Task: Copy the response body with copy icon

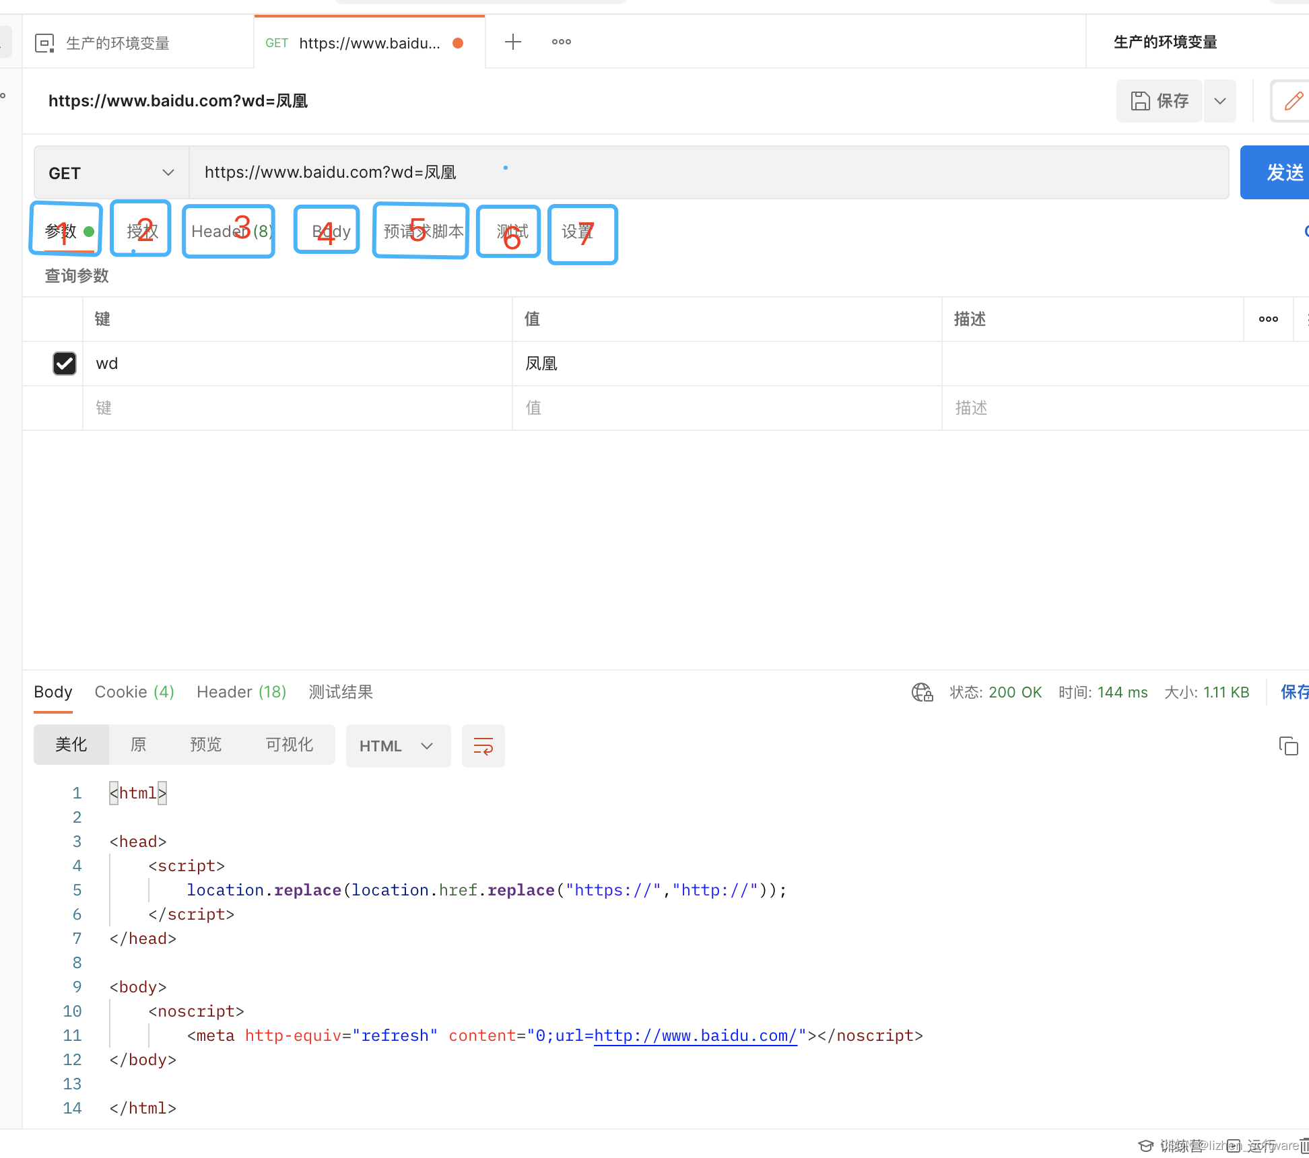Action: pos(1288,746)
